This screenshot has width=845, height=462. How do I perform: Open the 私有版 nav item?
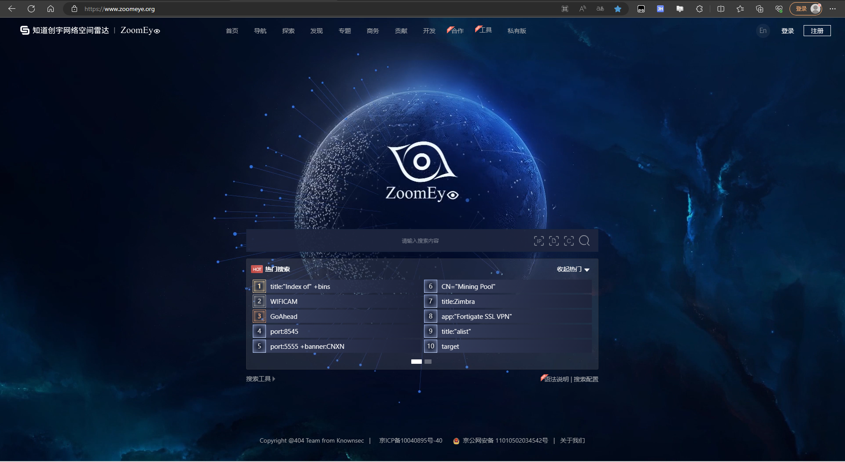517,31
